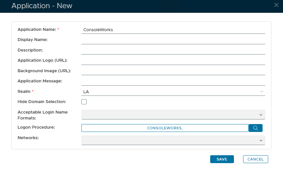Click the Application Name label text
283x171 pixels.
pyautogui.click(x=37, y=30)
